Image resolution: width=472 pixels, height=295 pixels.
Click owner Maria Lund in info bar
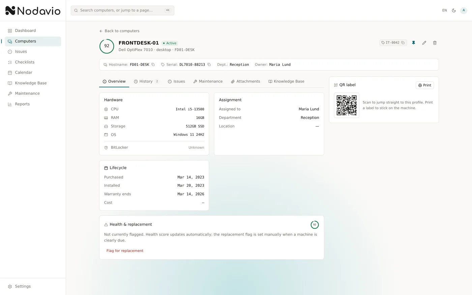pyautogui.click(x=280, y=65)
